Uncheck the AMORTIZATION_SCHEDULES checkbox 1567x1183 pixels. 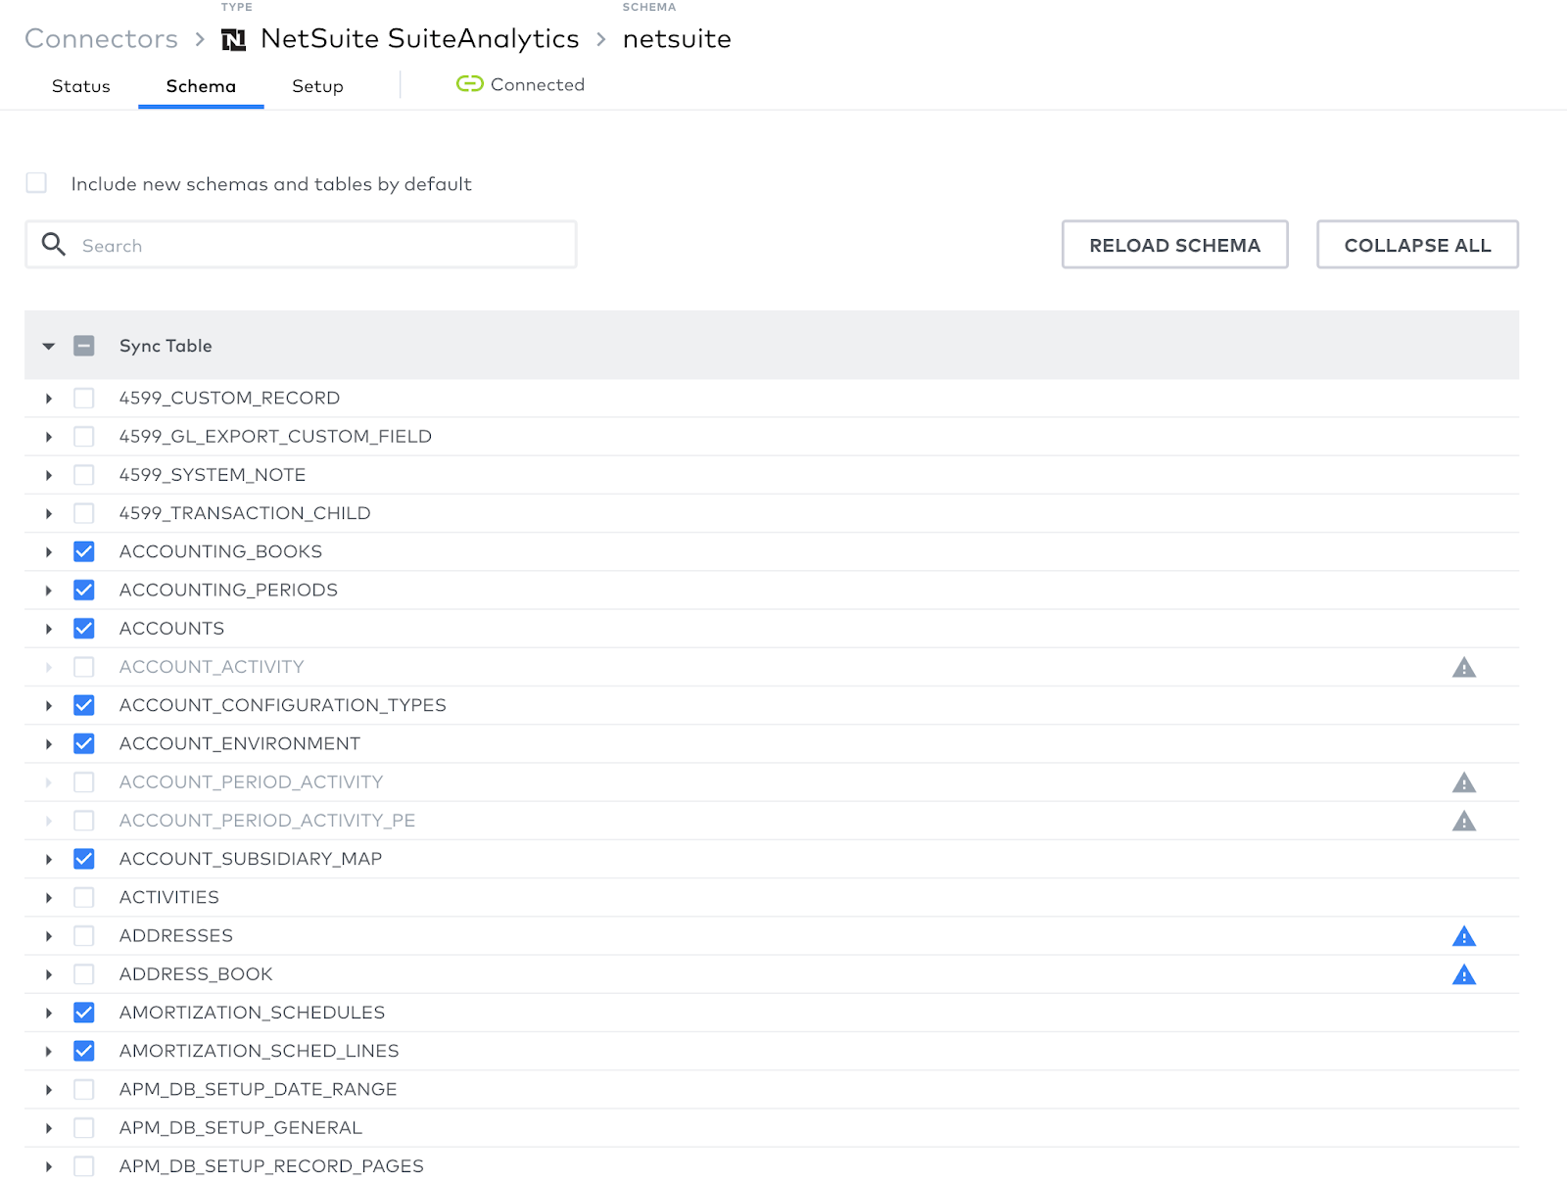click(x=84, y=1013)
